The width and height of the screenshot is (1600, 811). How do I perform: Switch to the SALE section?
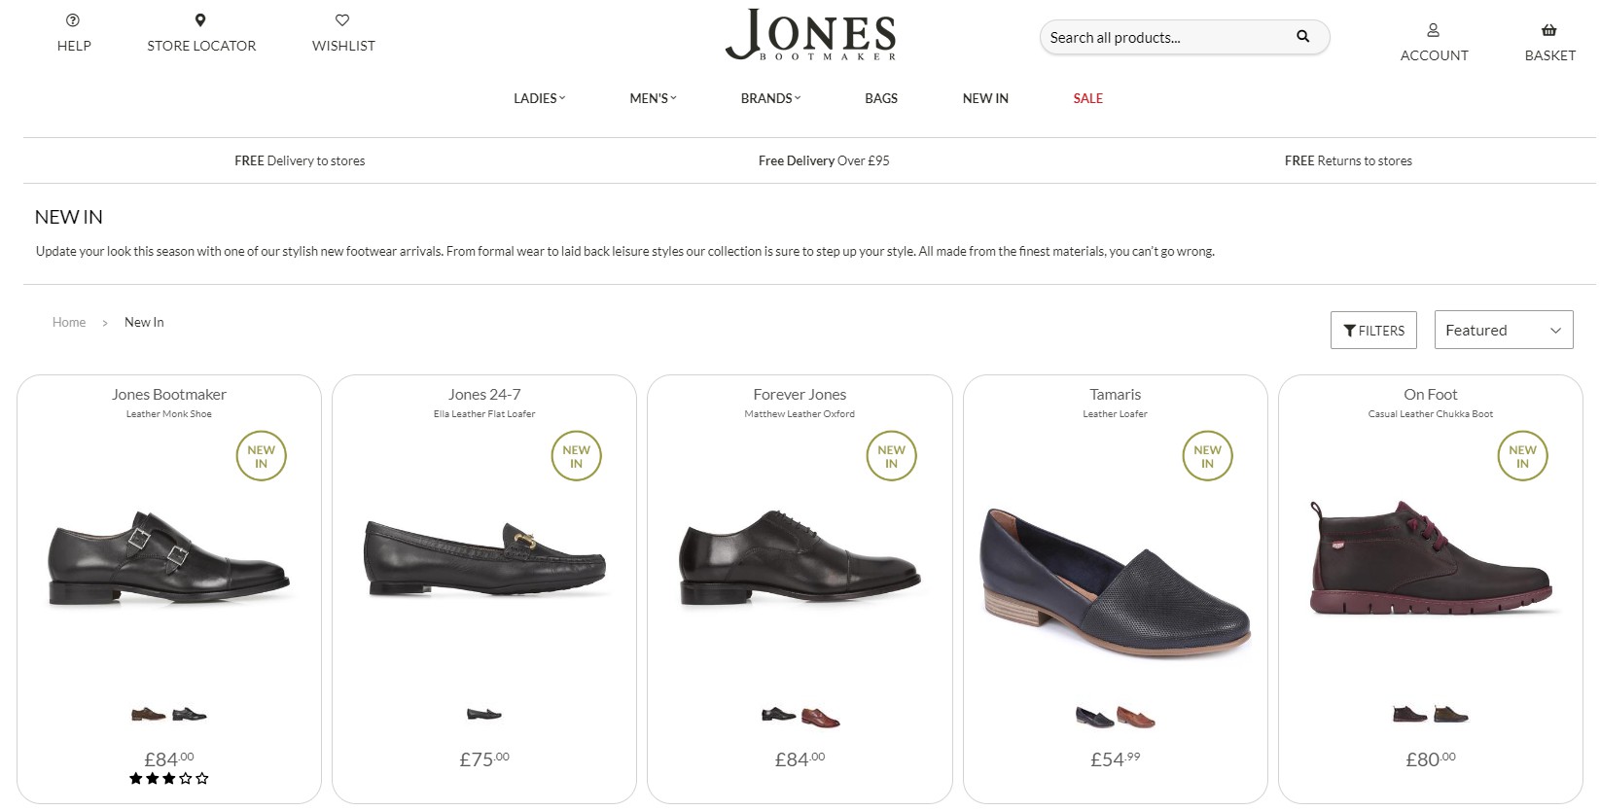[x=1086, y=97]
